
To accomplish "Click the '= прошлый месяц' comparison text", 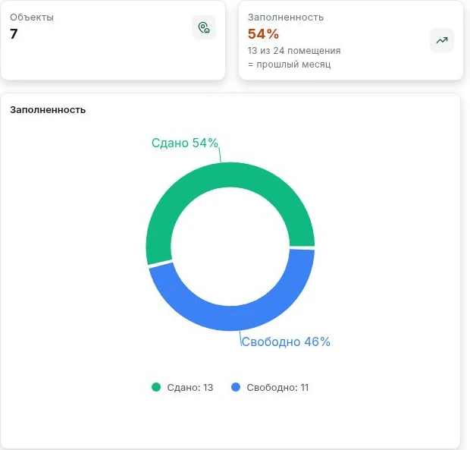I will (x=290, y=64).
